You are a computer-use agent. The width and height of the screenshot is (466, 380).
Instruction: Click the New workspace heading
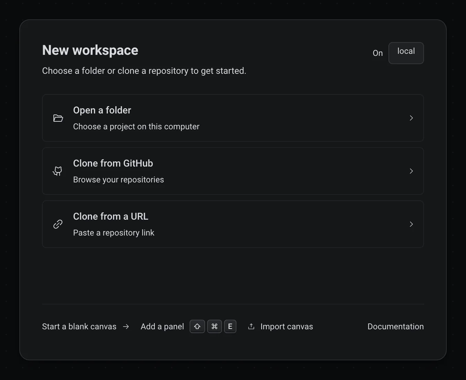click(x=90, y=50)
